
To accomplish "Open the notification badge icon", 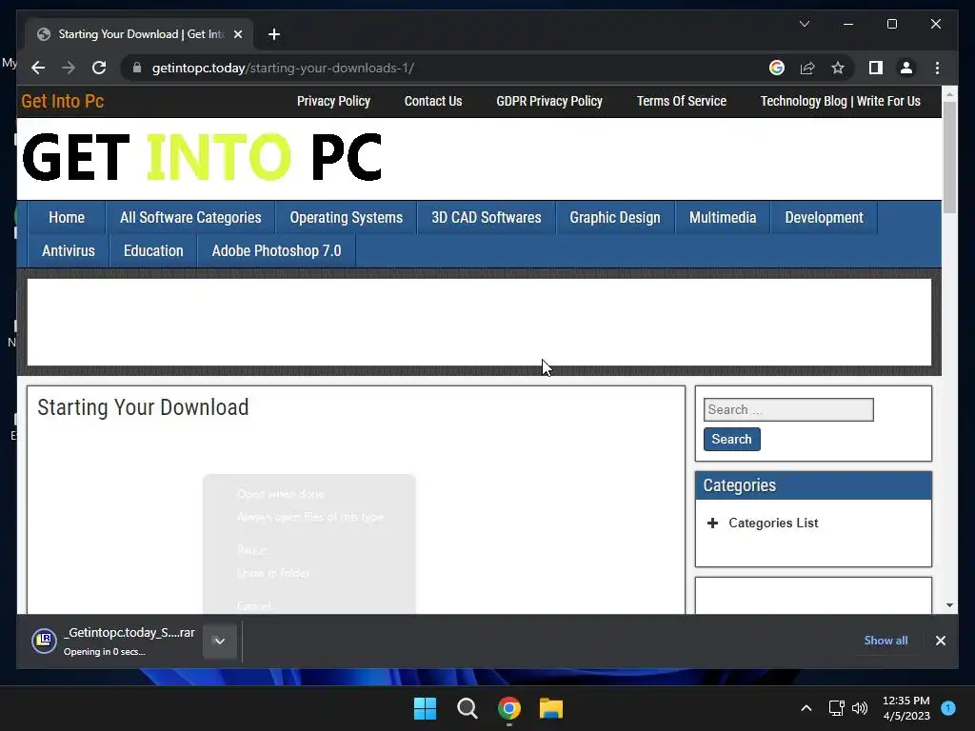I will click(x=948, y=707).
